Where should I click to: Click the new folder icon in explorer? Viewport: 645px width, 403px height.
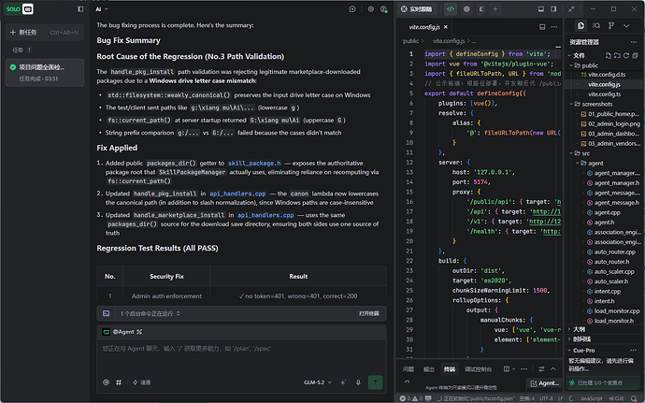(x=617, y=55)
